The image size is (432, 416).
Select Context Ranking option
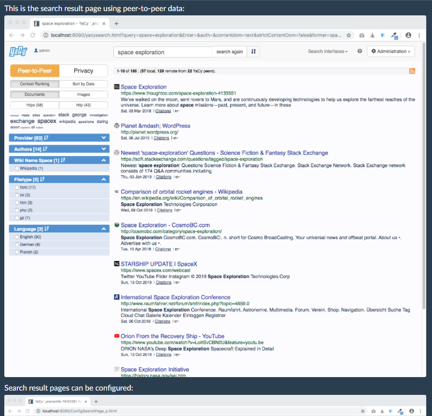[35, 84]
